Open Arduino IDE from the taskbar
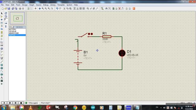196x110 pixels. click(x=93, y=107)
